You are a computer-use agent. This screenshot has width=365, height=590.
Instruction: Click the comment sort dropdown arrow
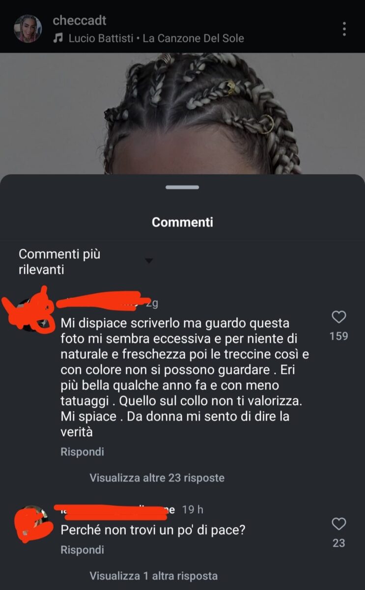[149, 261]
